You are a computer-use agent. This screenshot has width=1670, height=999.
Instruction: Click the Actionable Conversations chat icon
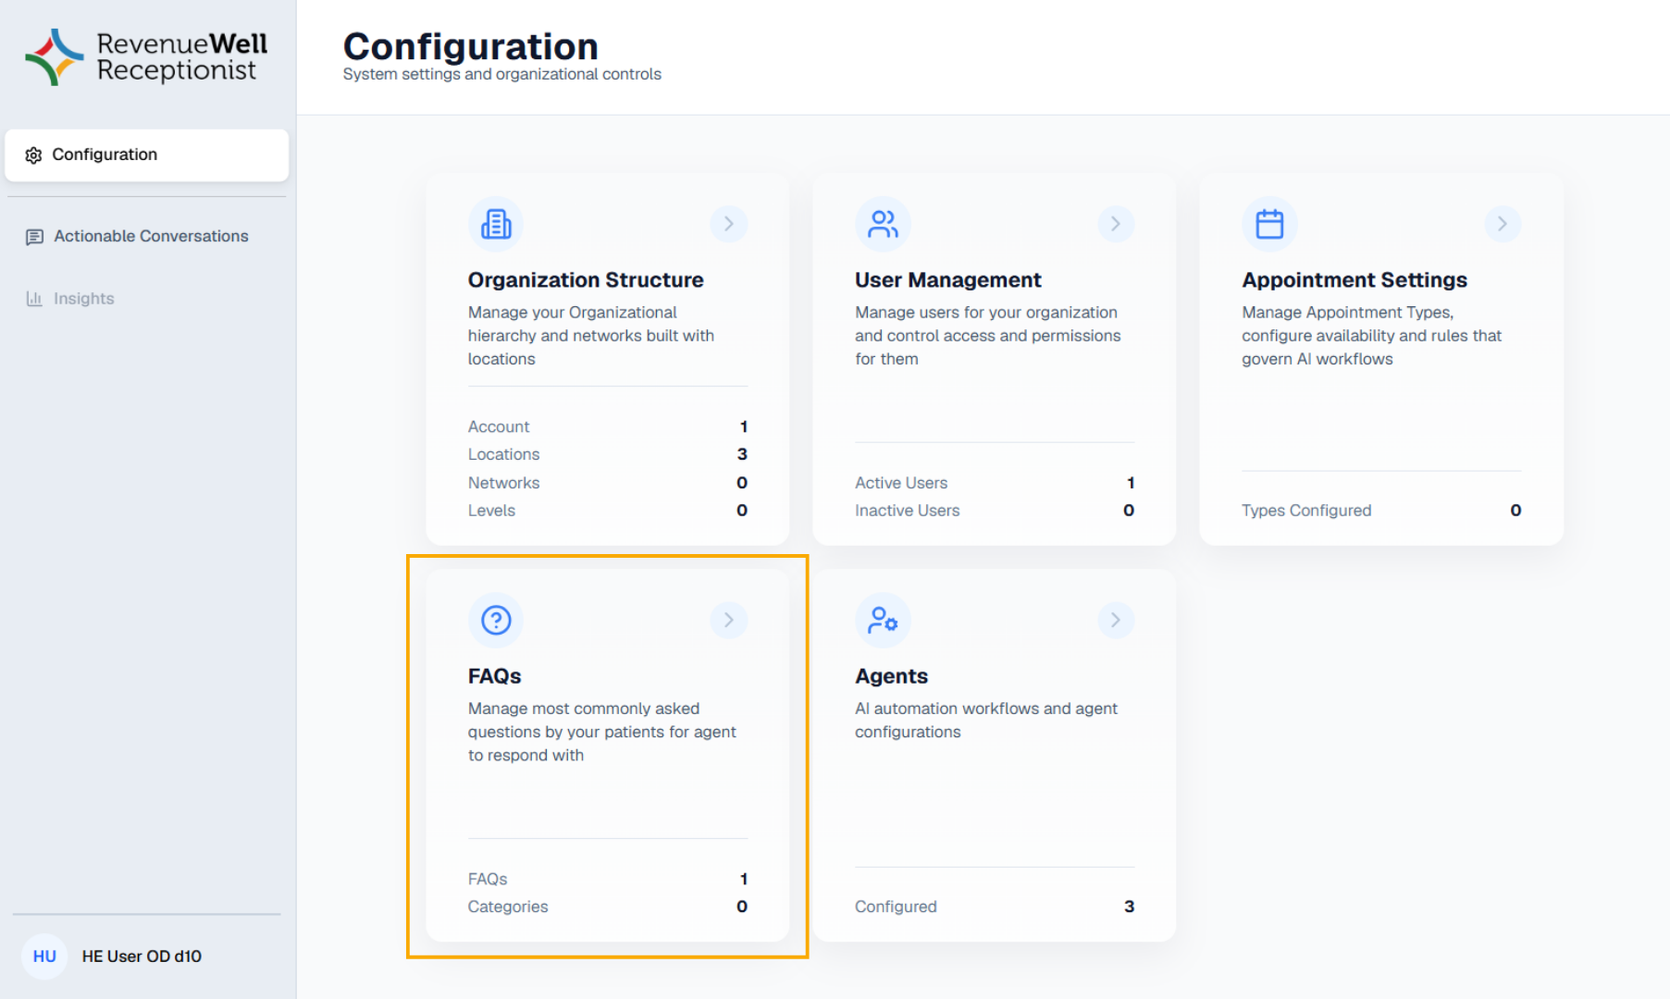coord(34,237)
